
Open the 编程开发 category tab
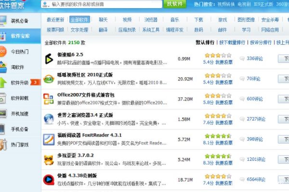coord(174,30)
